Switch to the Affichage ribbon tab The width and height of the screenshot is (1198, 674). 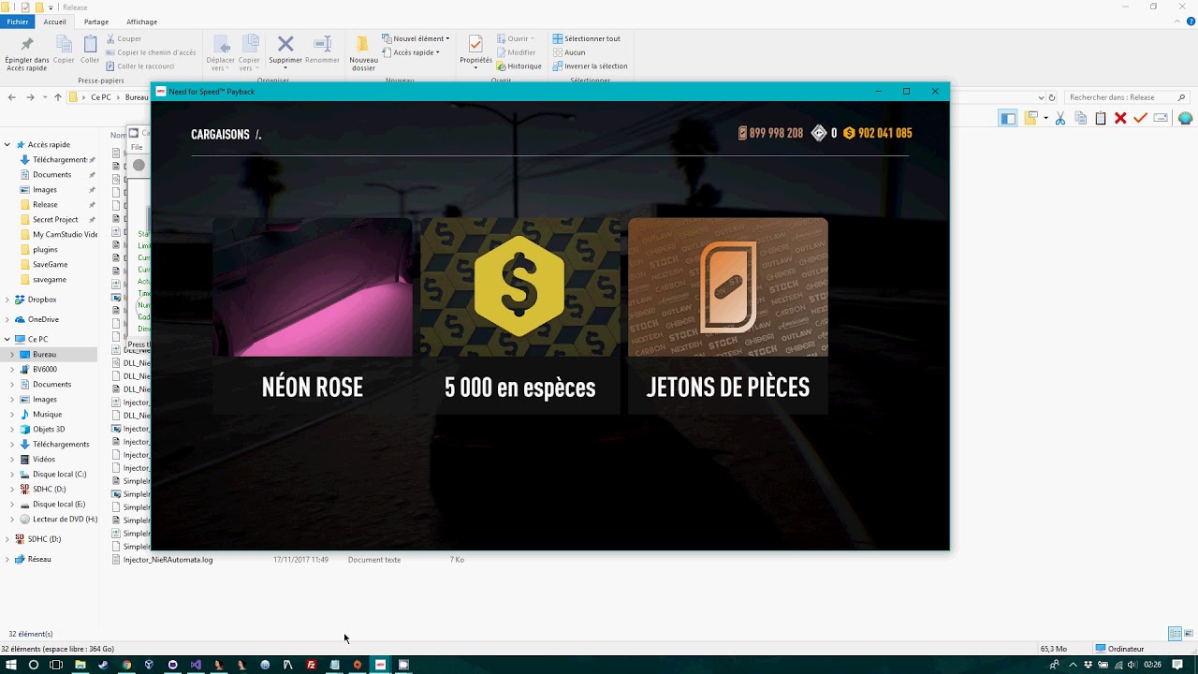(141, 22)
